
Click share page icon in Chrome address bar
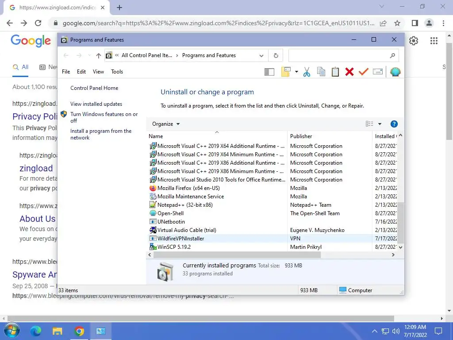pos(383,23)
